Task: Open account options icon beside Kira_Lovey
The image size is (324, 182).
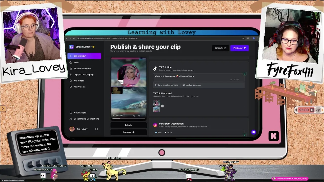Action: [x=96, y=129]
